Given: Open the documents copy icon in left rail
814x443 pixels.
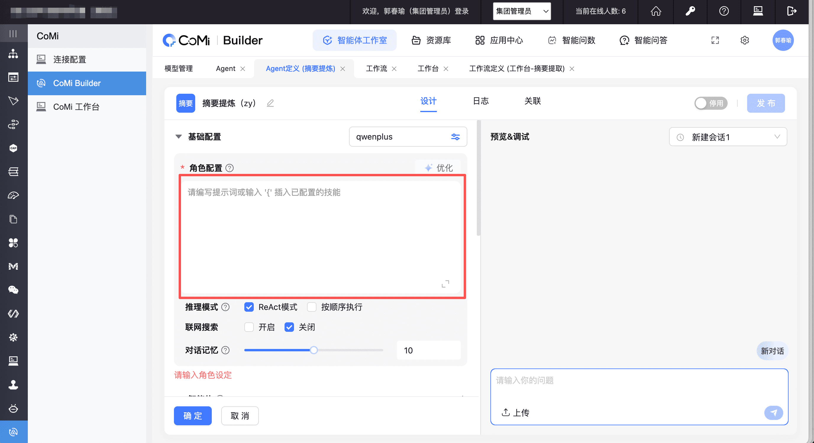Looking at the screenshot, I should coord(13,219).
